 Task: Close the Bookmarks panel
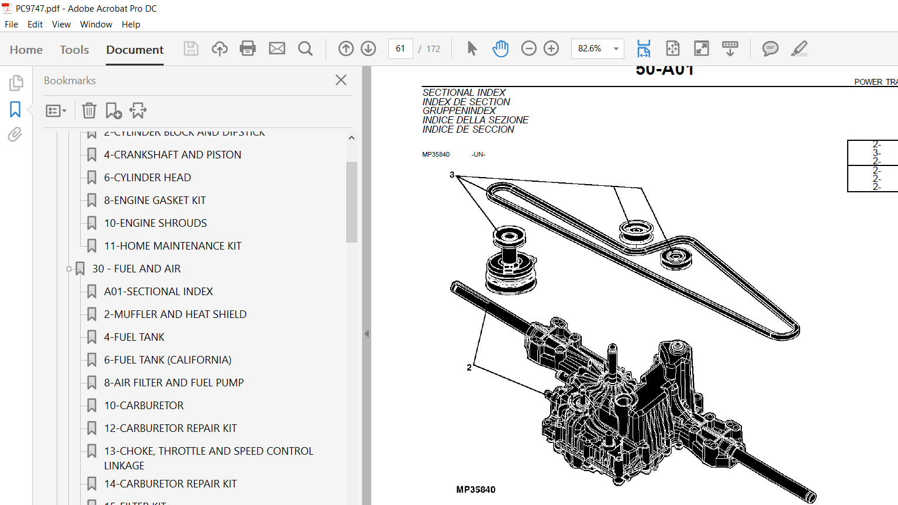click(x=341, y=80)
